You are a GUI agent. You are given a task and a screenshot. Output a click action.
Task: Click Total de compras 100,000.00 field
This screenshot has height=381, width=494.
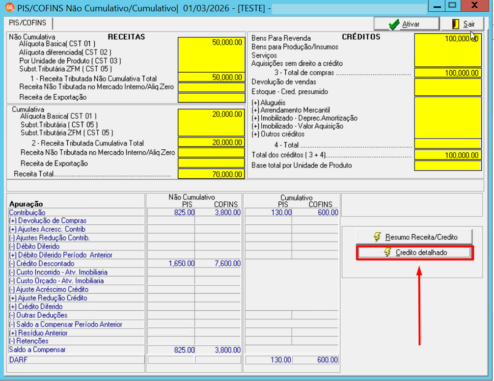click(448, 73)
